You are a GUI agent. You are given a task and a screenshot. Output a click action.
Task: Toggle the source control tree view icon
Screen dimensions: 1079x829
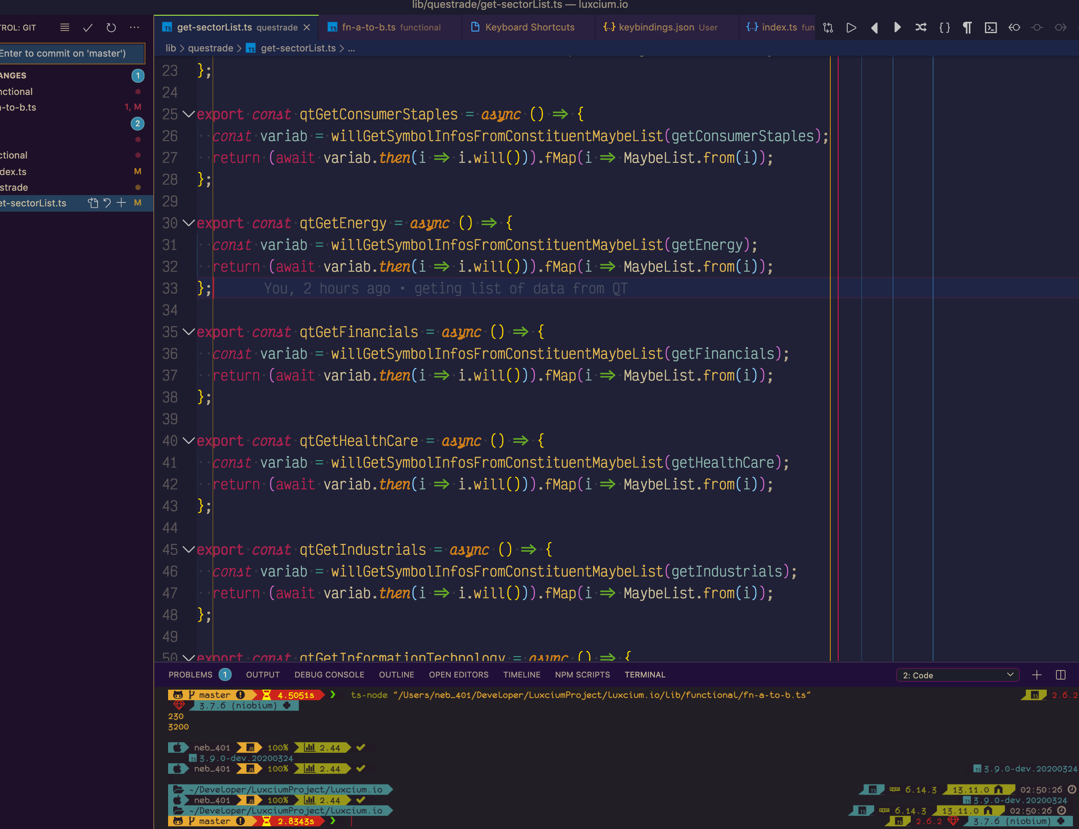64,27
